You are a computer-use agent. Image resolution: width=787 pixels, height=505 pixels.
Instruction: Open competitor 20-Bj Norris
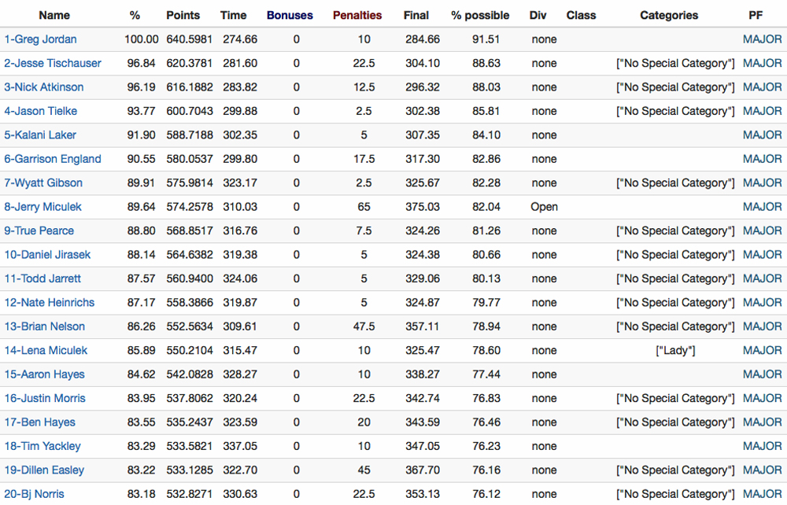pyautogui.click(x=34, y=494)
